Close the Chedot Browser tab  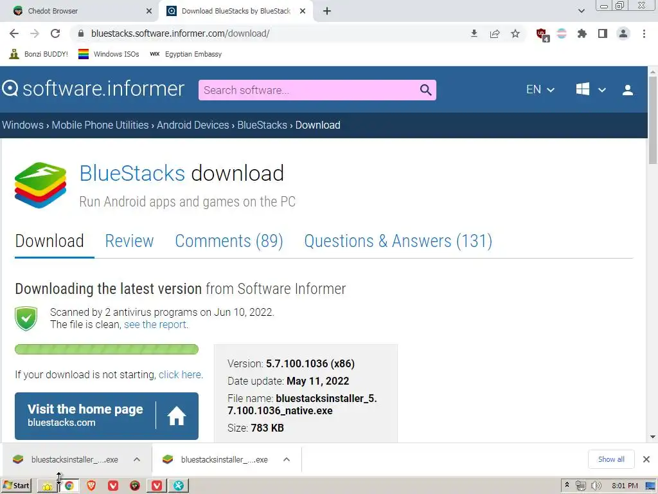[149, 11]
